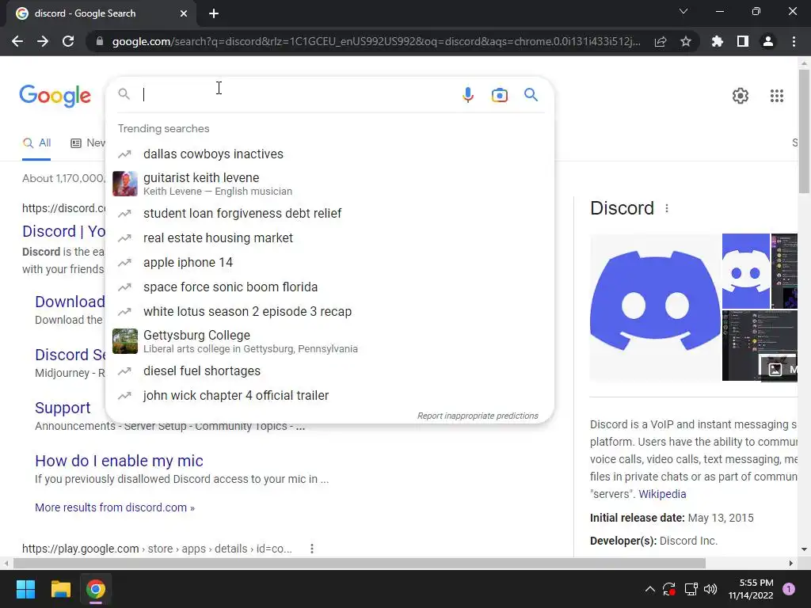Reload the page
The width and height of the screenshot is (811, 608).
[68, 41]
